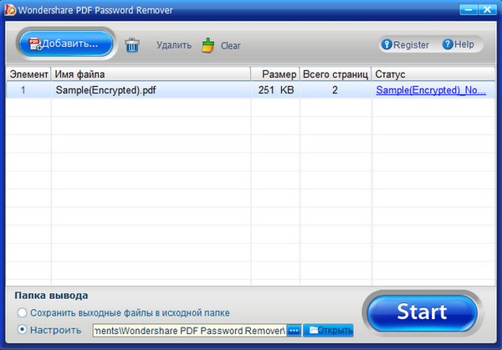Sort by the Имя файла column header
Viewport: 502px width, 350px height.
[x=151, y=74]
